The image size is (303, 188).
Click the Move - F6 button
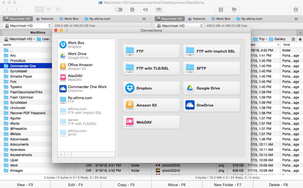[177, 185]
